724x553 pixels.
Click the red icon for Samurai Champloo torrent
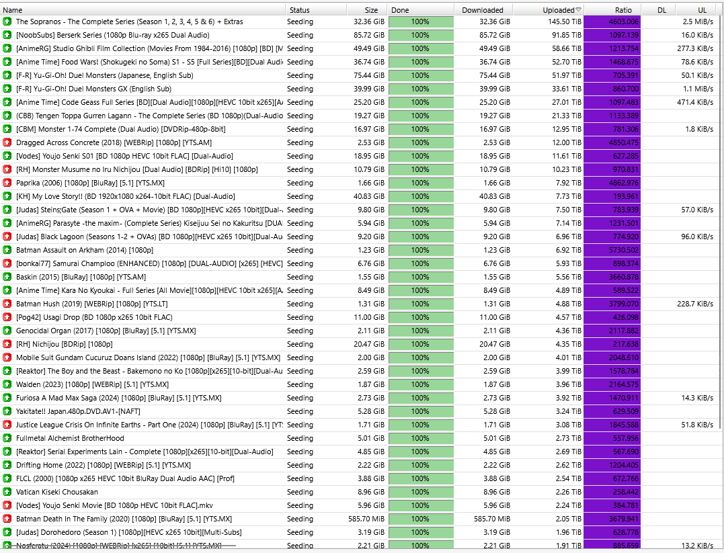pyautogui.click(x=7, y=263)
